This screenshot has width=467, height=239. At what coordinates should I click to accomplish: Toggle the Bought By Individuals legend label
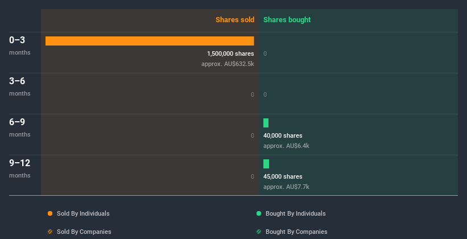coord(295,213)
